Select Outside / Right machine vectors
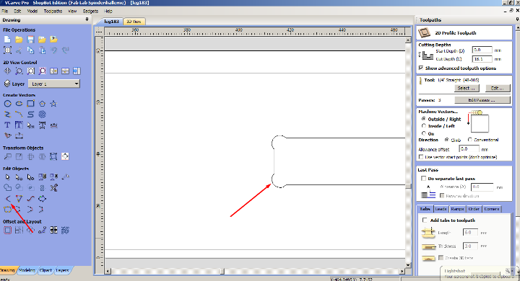 tap(424, 119)
